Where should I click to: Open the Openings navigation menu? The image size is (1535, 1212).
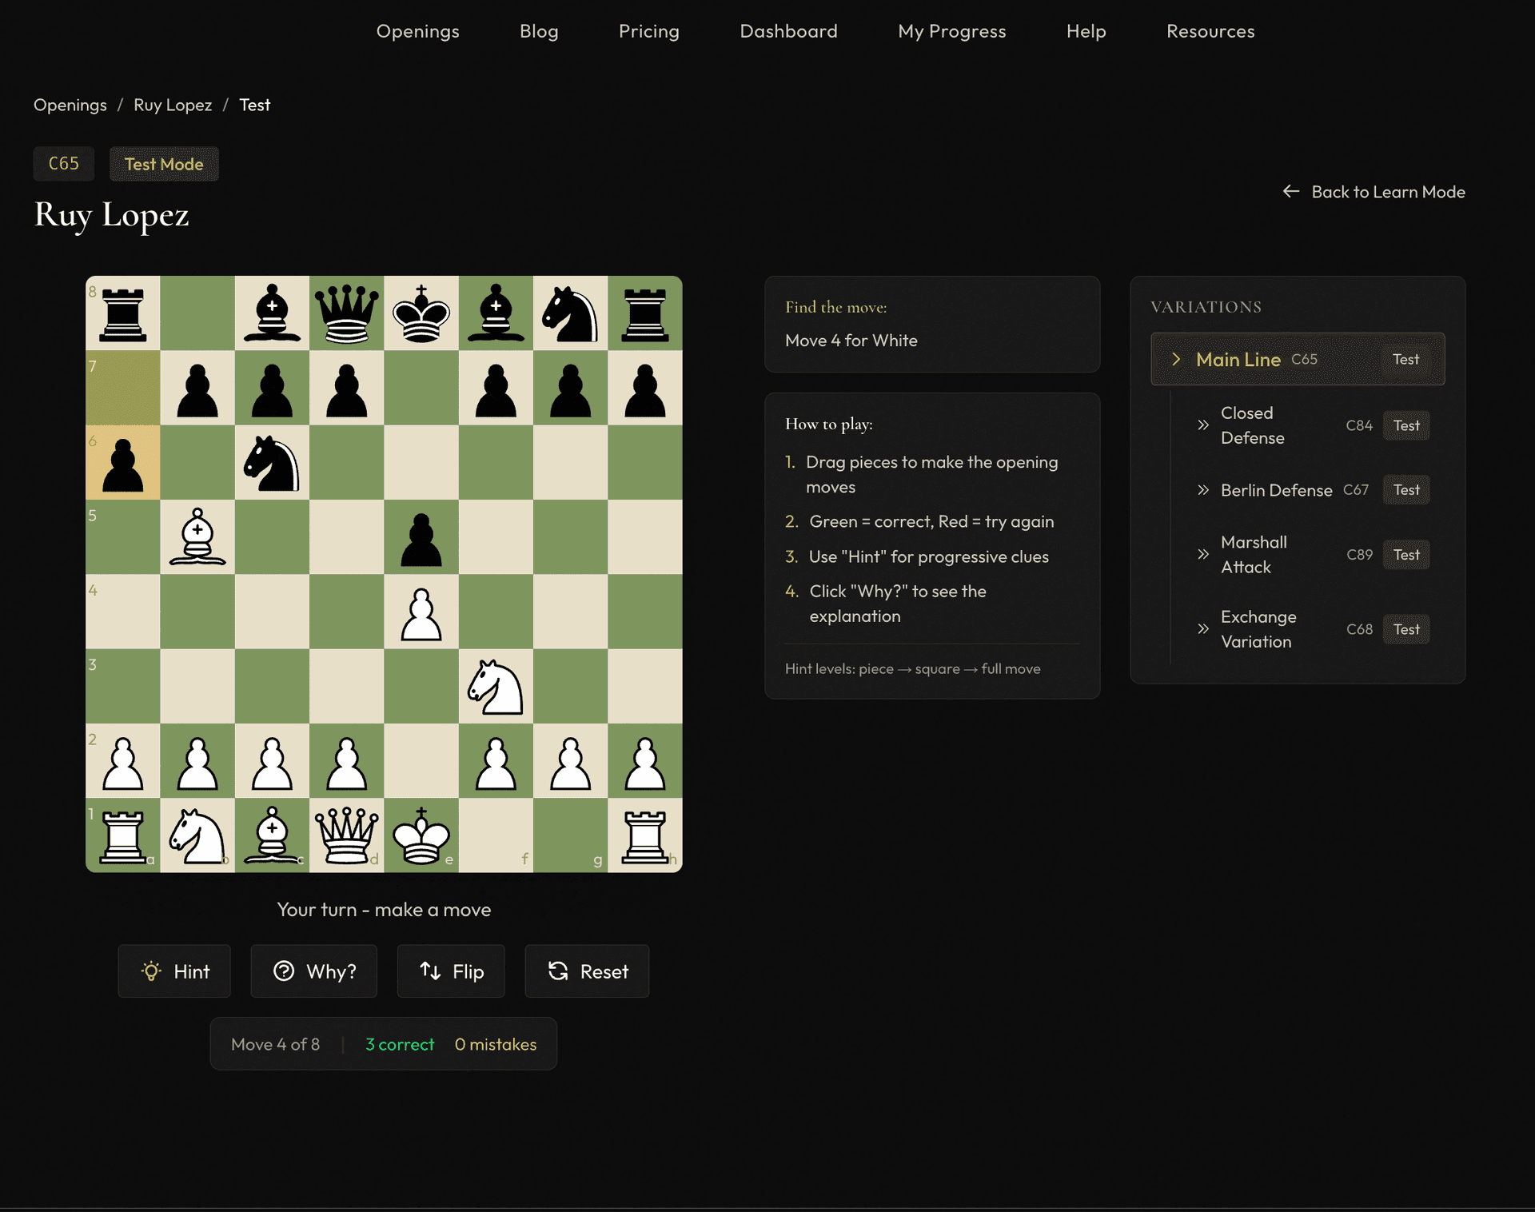[417, 31]
